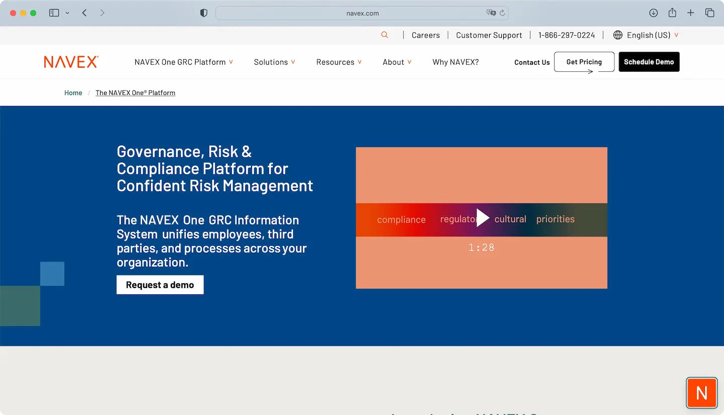724x415 pixels.
Task: Show Safari tab overview icon
Action: tap(709, 13)
